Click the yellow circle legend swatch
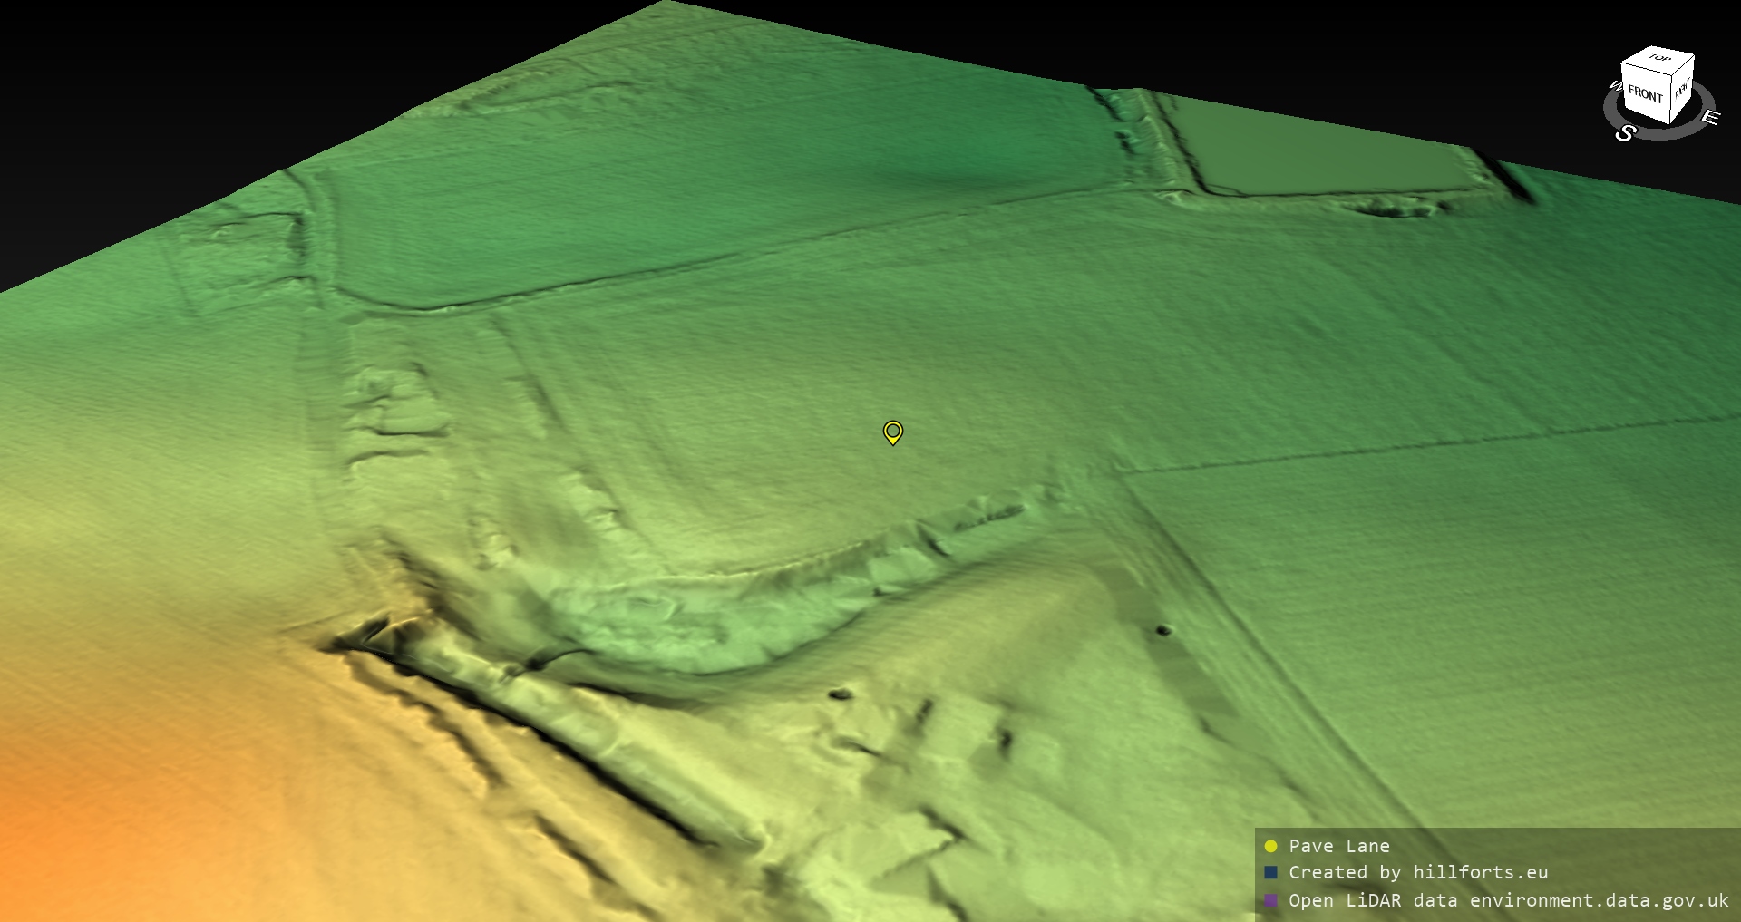The width and height of the screenshot is (1741, 922). click(1270, 846)
